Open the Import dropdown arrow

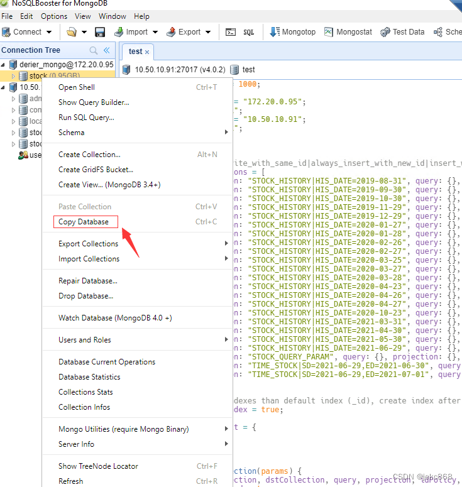tap(155, 32)
